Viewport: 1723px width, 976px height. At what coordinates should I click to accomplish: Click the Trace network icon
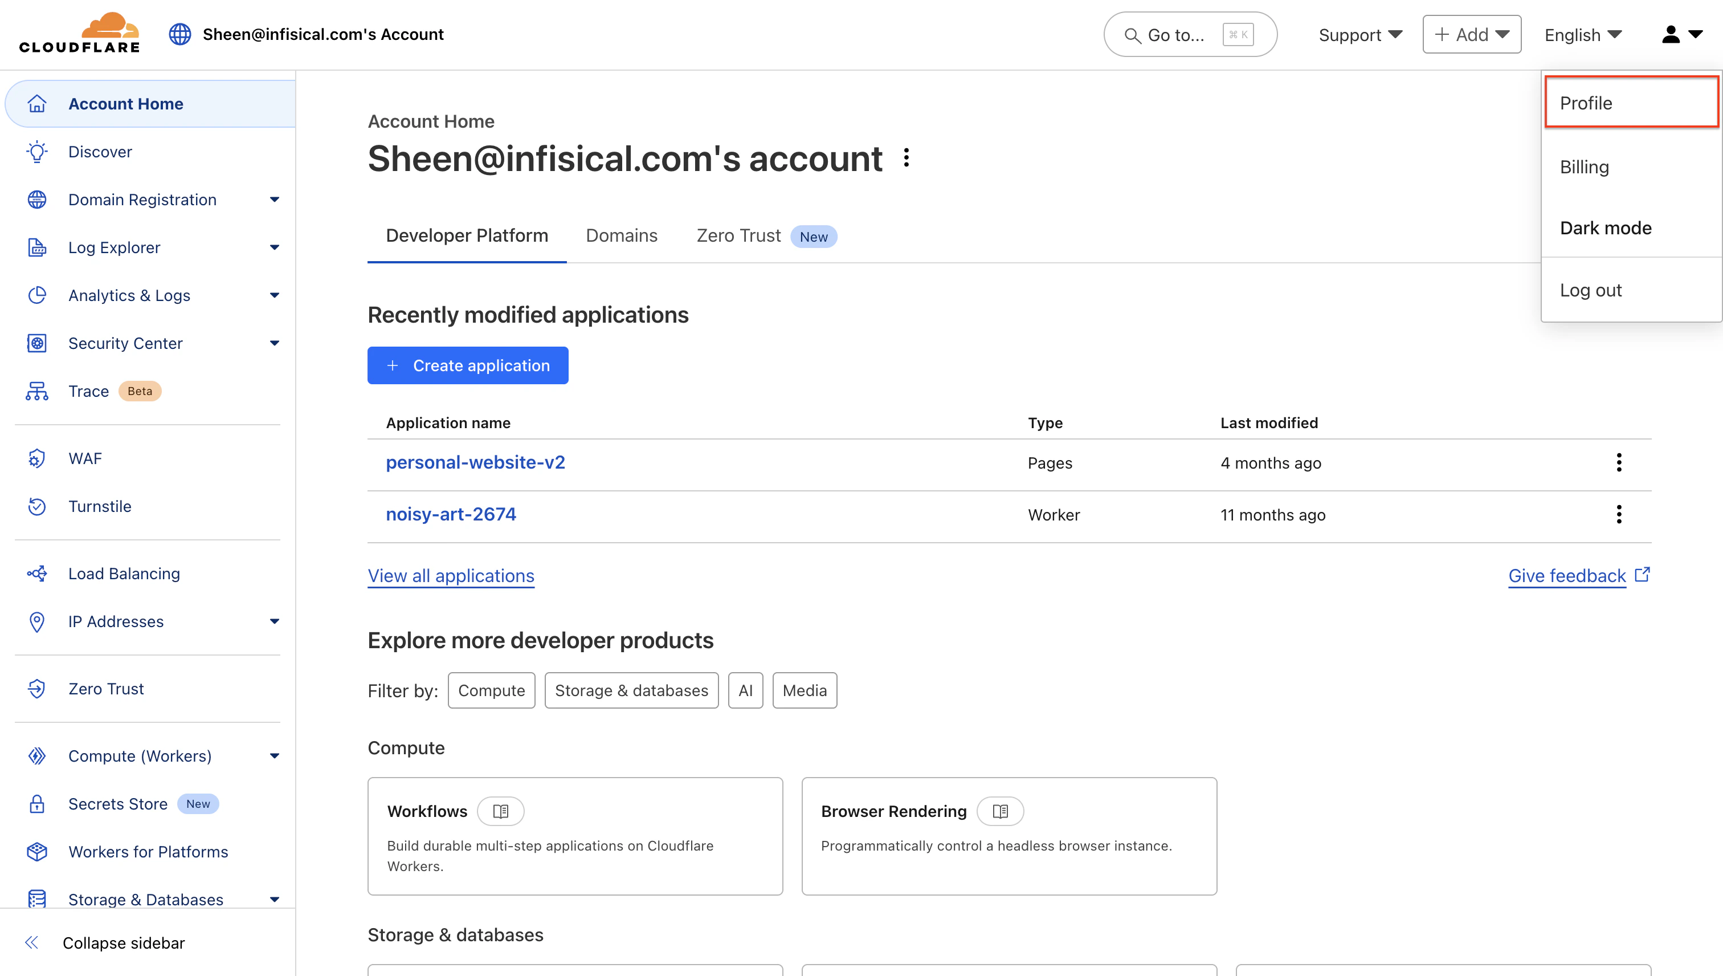click(x=37, y=392)
